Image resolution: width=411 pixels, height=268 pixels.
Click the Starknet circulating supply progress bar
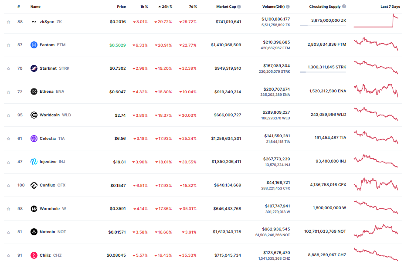tap(323, 72)
